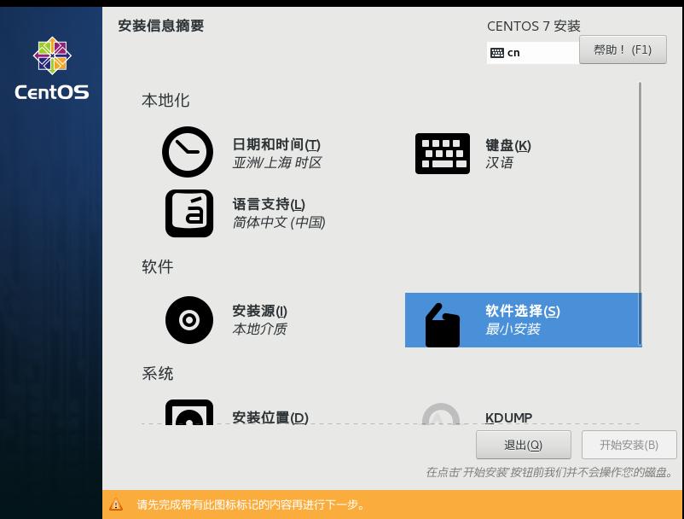Viewport: 684px width, 519px height.
Task: Click the 帮助 (F1) help button
Action: point(623,50)
